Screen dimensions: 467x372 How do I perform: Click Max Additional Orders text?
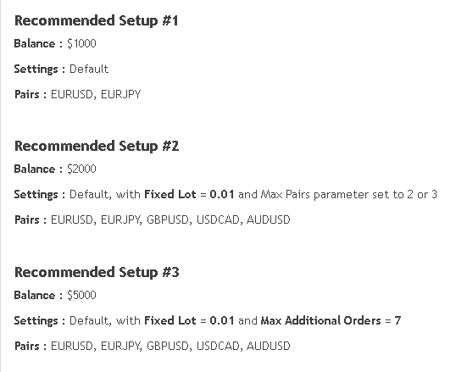pyautogui.click(x=320, y=321)
